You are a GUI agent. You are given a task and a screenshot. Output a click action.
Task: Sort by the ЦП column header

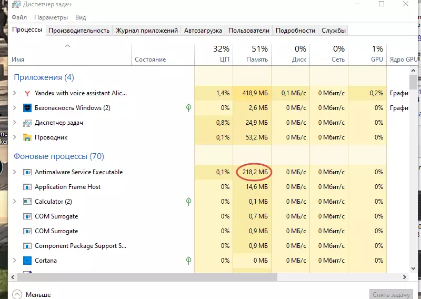point(214,54)
